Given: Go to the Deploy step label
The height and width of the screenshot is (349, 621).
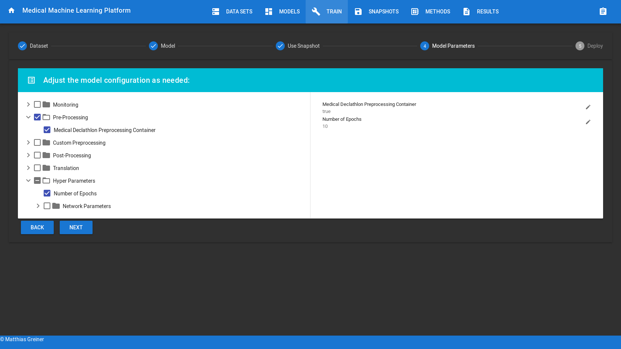Looking at the screenshot, I should (595, 46).
